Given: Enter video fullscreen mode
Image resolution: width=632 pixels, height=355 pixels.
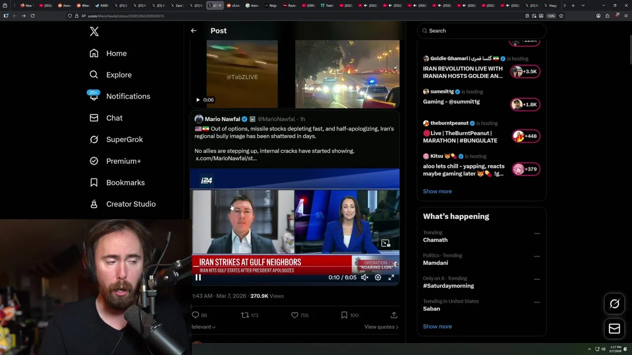Looking at the screenshot, I should click(391, 278).
